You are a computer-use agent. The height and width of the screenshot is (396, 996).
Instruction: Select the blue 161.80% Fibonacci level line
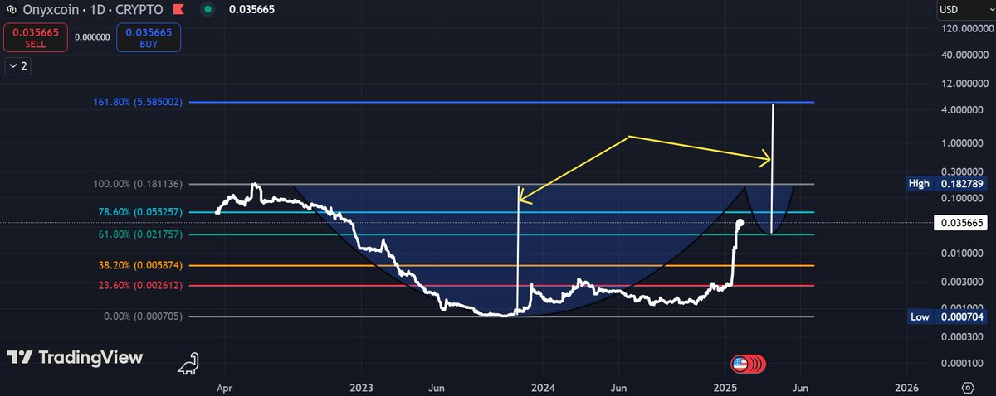pos(501,102)
